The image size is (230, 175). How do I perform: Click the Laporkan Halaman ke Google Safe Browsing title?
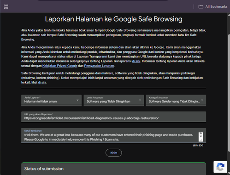[114, 19]
